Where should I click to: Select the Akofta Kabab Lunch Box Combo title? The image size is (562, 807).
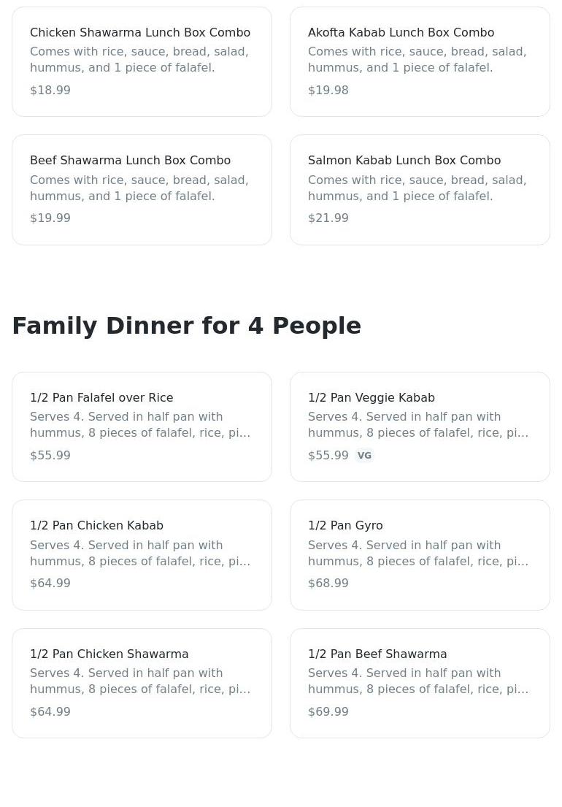click(x=401, y=33)
